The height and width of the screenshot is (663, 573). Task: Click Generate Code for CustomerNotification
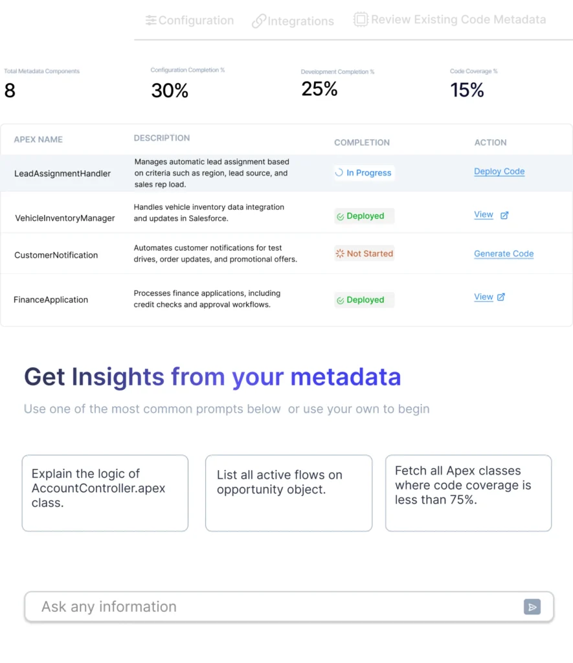[x=504, y=254]
